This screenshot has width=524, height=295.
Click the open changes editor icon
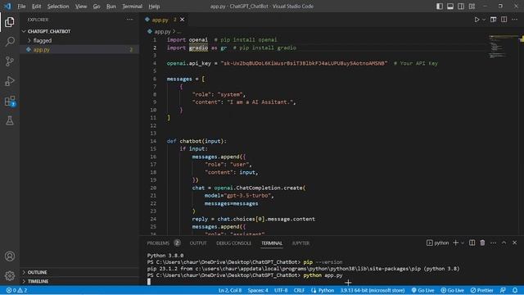(493, 20)
